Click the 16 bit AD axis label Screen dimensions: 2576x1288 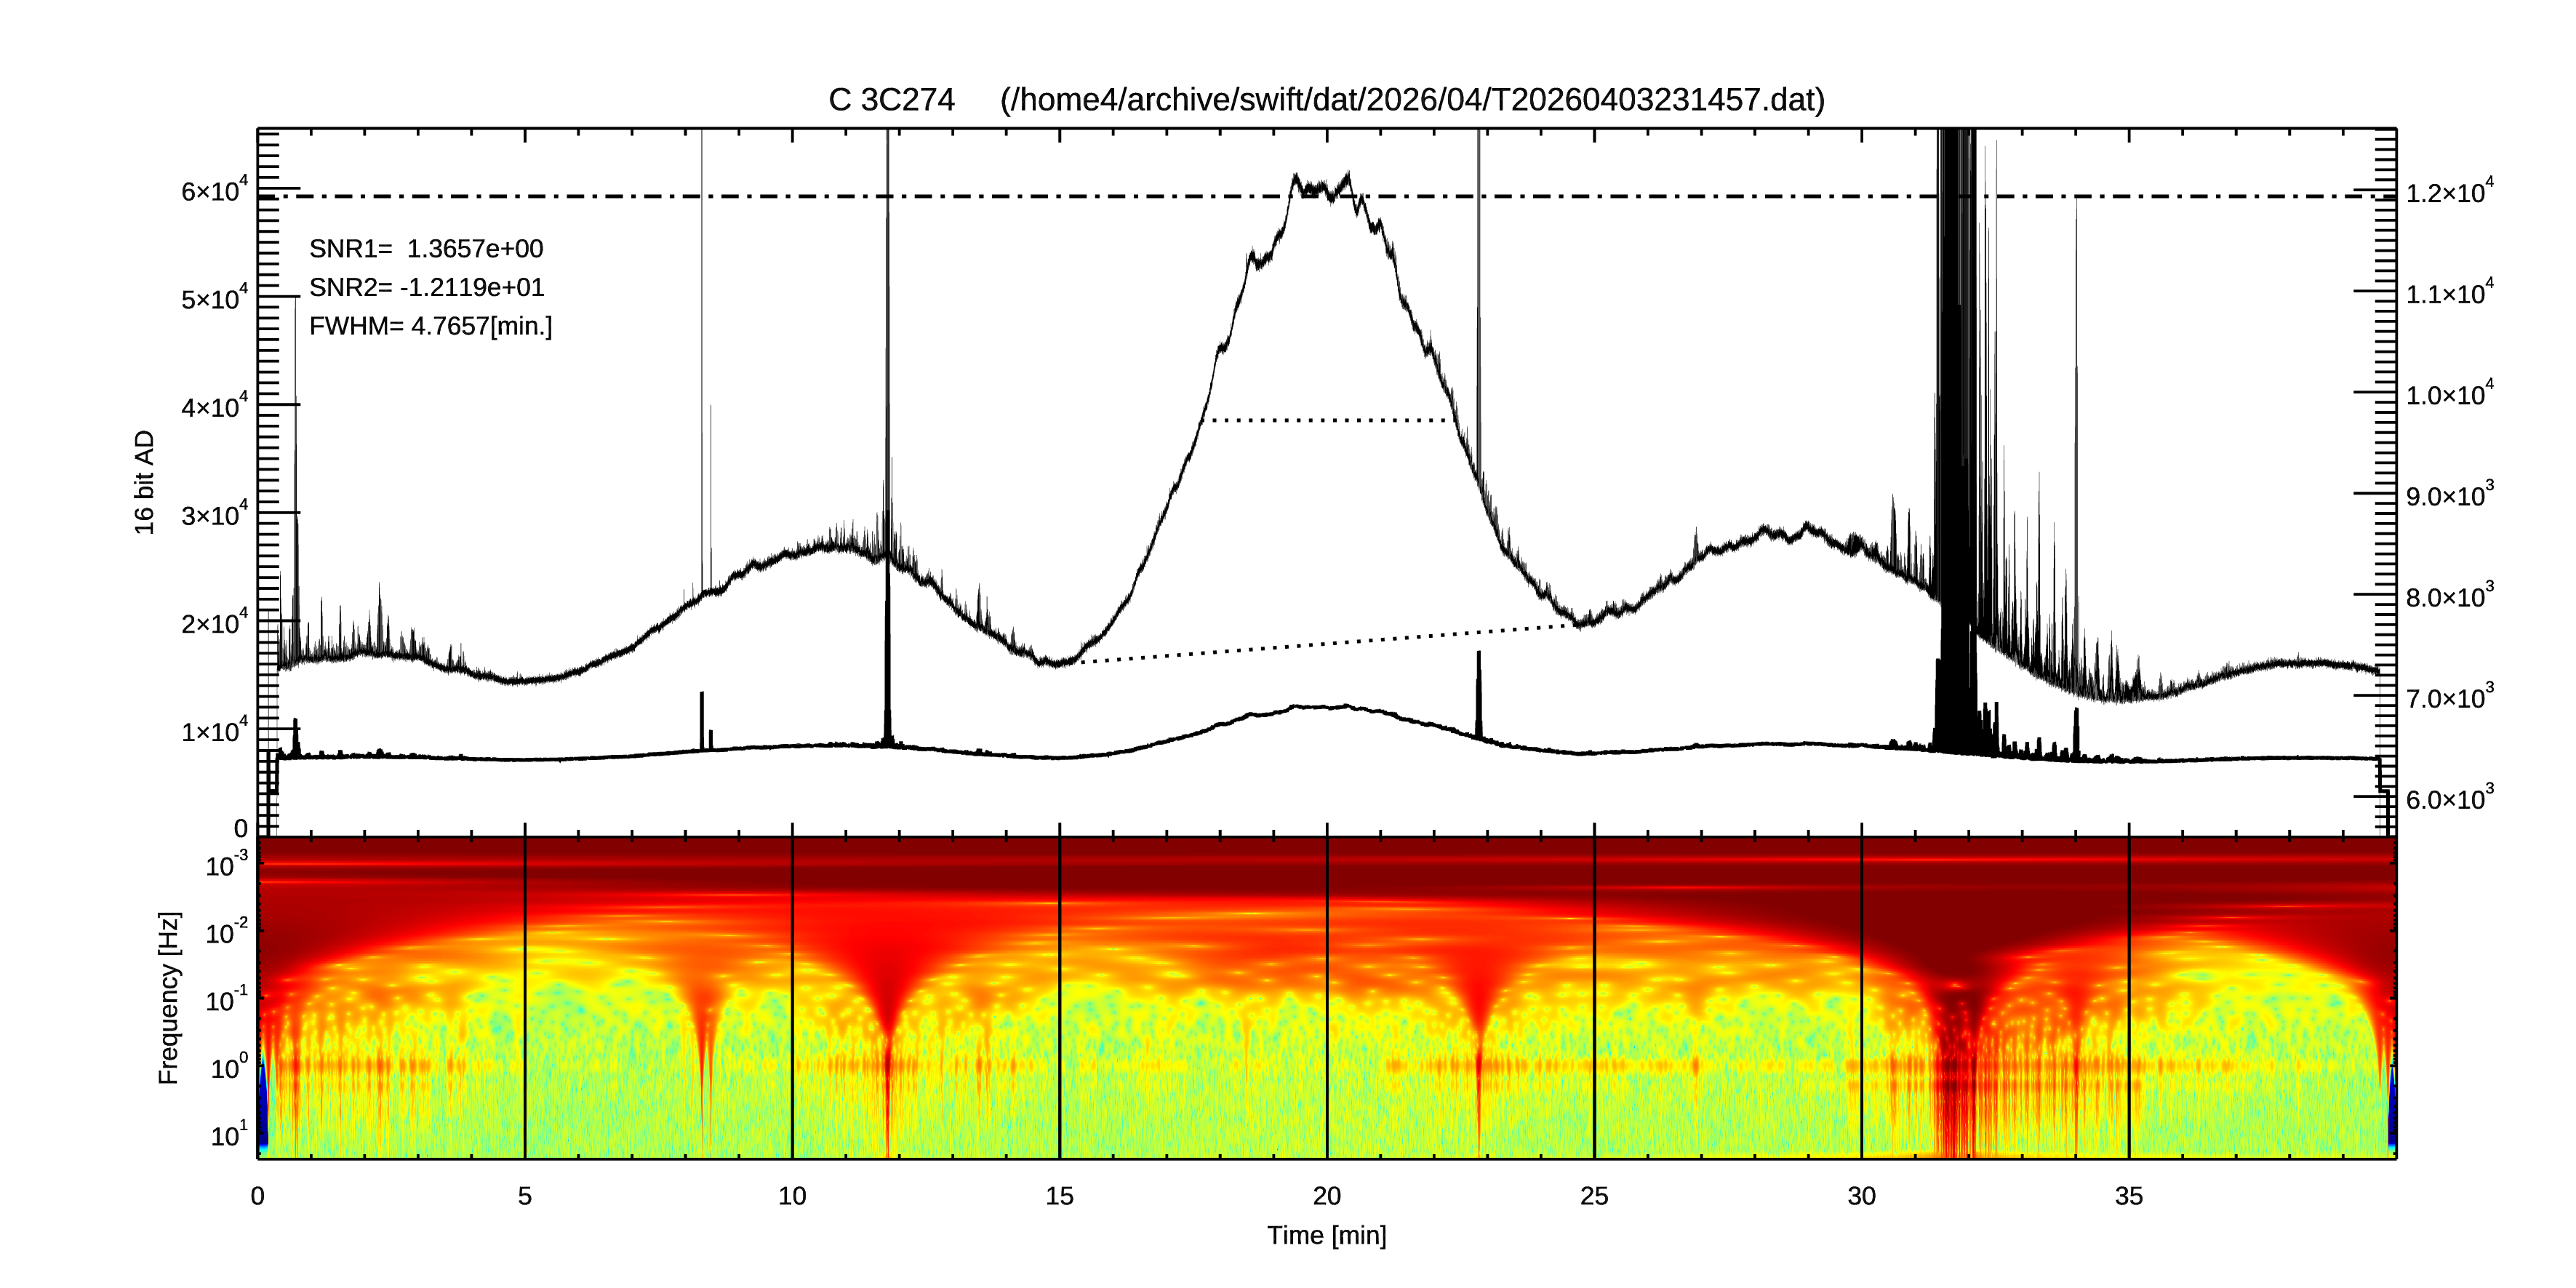(145, 482)
